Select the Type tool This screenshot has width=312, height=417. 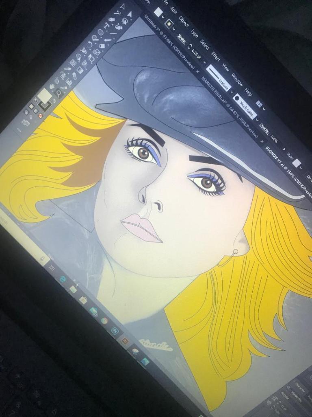(x=107, y=25)
